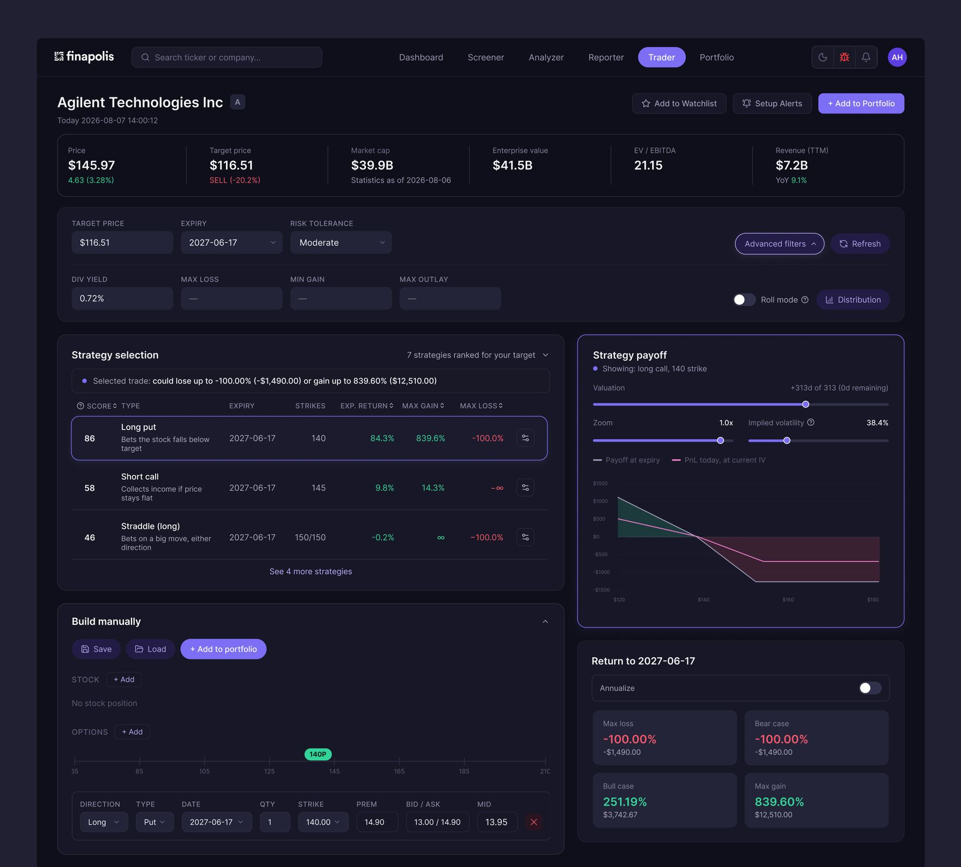Image resolution: width=961 pixels, height=867 pixels.
Task: Click Add to Watchlist button
Action: coord(679,103)
